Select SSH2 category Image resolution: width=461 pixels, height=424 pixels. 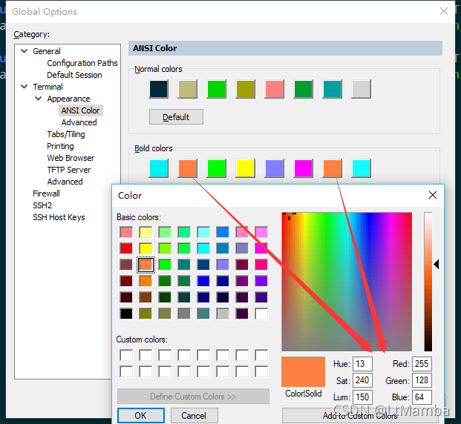(42, 205)
